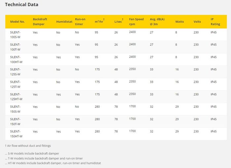231x168 pixels.
Task: Select the SILENT-100S-W model cell
Action: 15,35
